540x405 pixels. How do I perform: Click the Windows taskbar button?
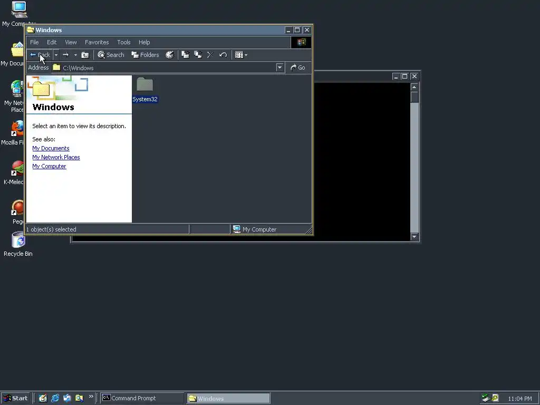click(228, 399)
